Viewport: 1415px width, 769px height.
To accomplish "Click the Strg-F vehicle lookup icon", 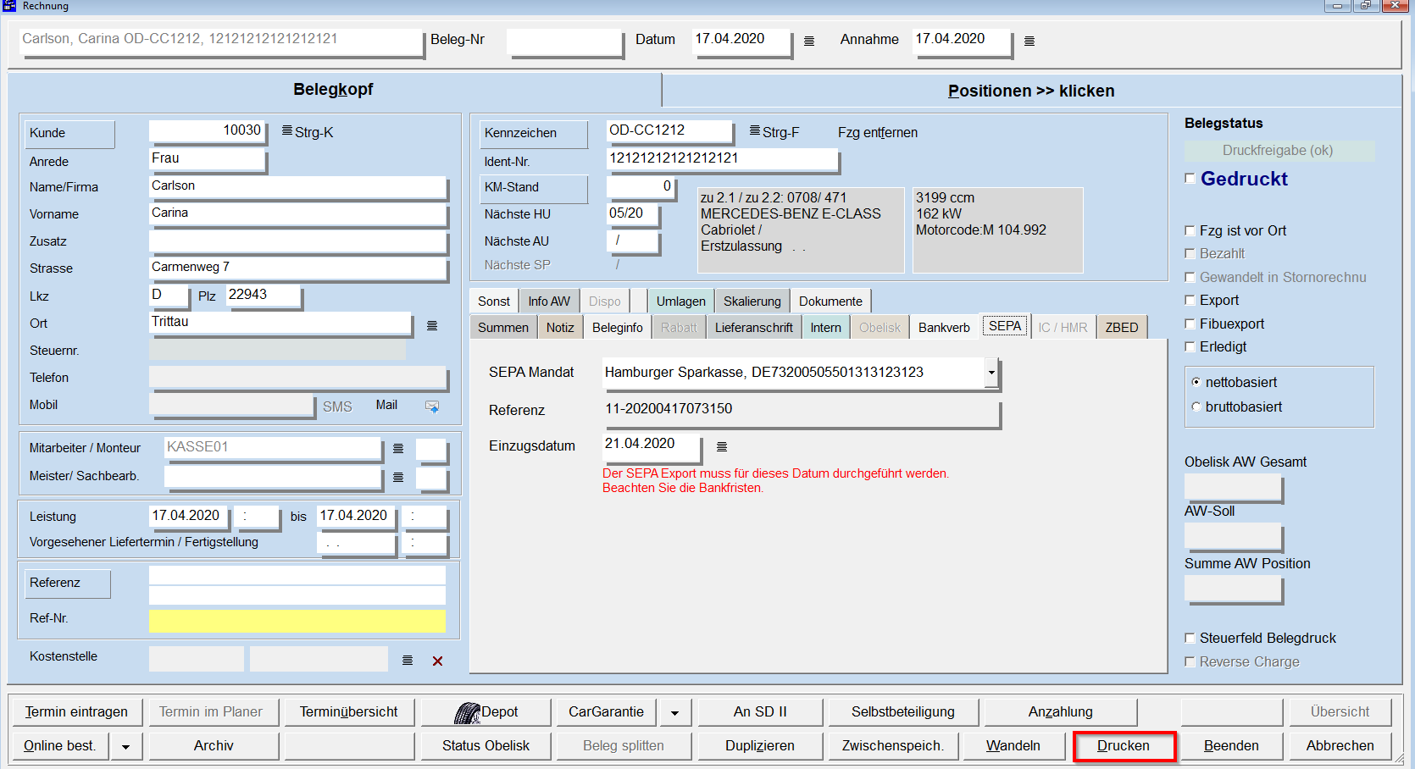I will (x=755, y=131).
